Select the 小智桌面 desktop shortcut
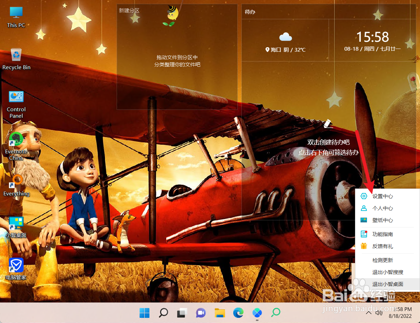The image size is (420, 323). [16, 227]
